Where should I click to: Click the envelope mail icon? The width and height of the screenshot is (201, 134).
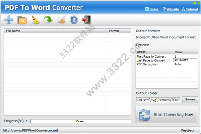tap(61, 20)
